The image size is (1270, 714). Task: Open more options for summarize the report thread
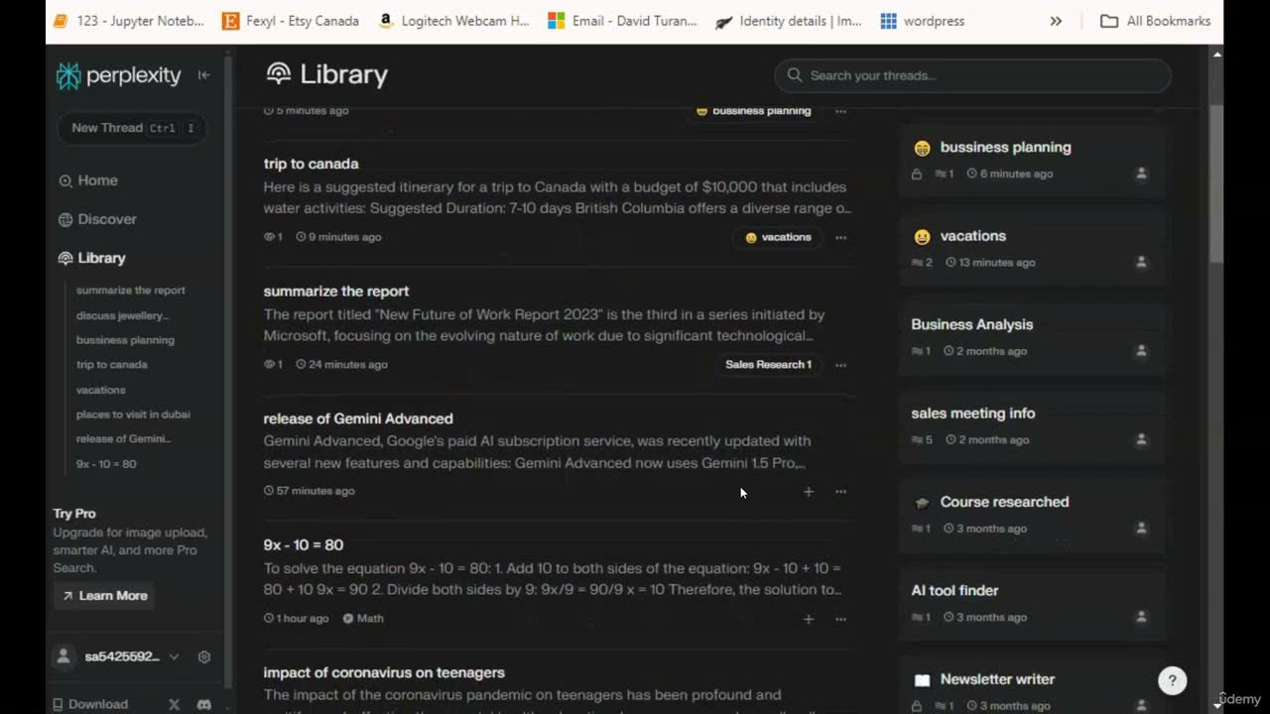point(841,365)
